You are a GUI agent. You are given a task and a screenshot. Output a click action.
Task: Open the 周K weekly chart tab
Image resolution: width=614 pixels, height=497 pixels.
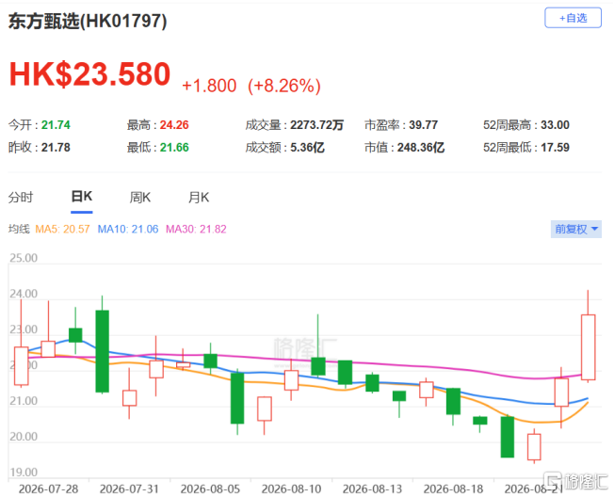click(139, 198)
